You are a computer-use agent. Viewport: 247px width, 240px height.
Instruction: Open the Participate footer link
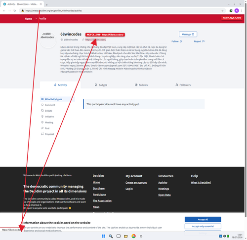pyautogui.click(x=99, y=195)
